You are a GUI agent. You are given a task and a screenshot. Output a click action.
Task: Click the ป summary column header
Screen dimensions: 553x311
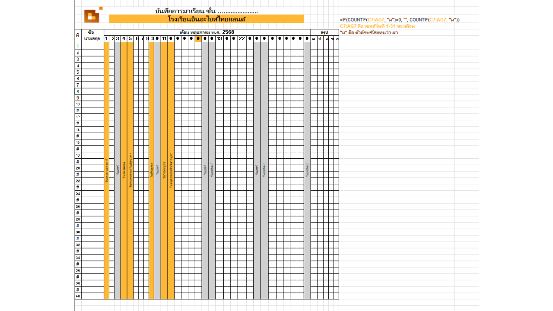coord(319,39)
